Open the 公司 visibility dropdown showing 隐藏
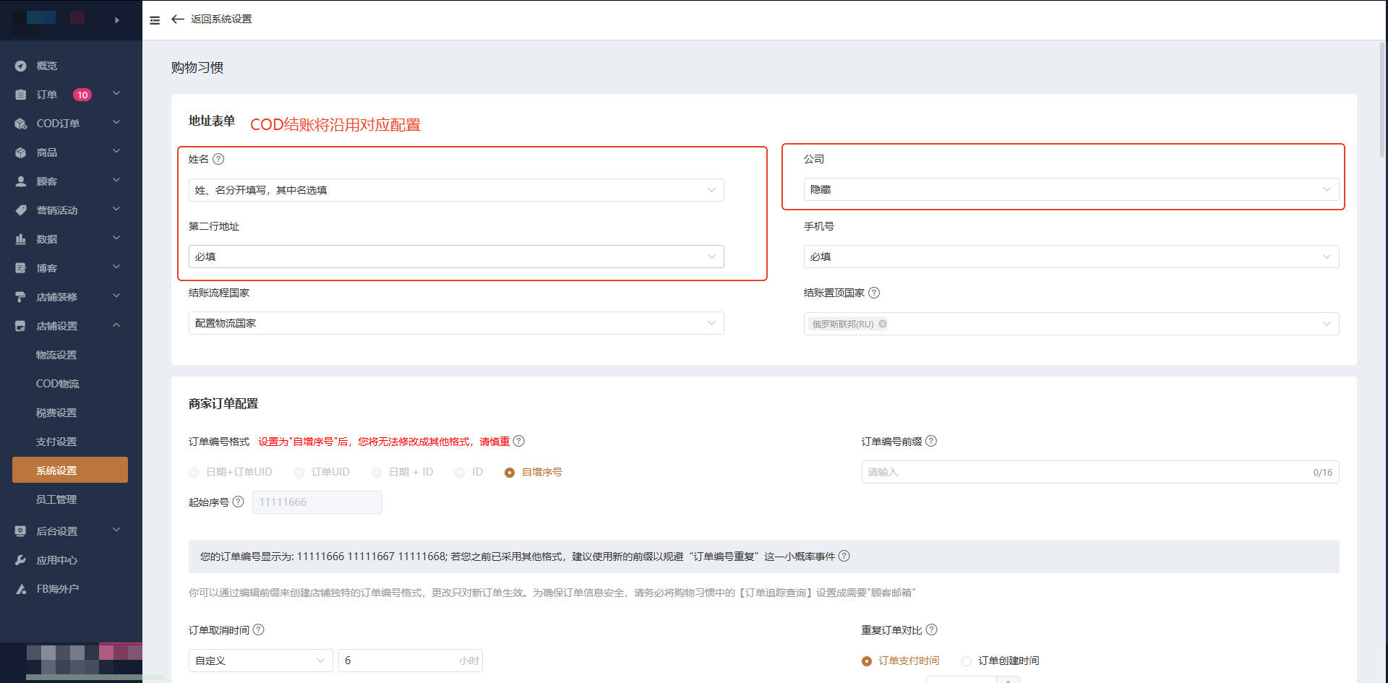Viewport: 1388px width, 683px height. (x=1071, y=189)
